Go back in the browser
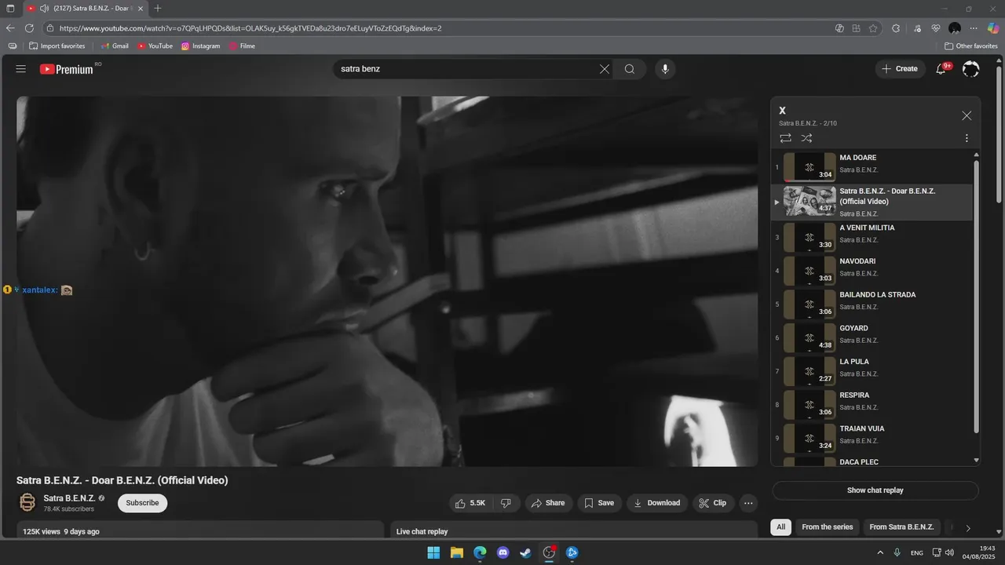 [x=10, y=28]
